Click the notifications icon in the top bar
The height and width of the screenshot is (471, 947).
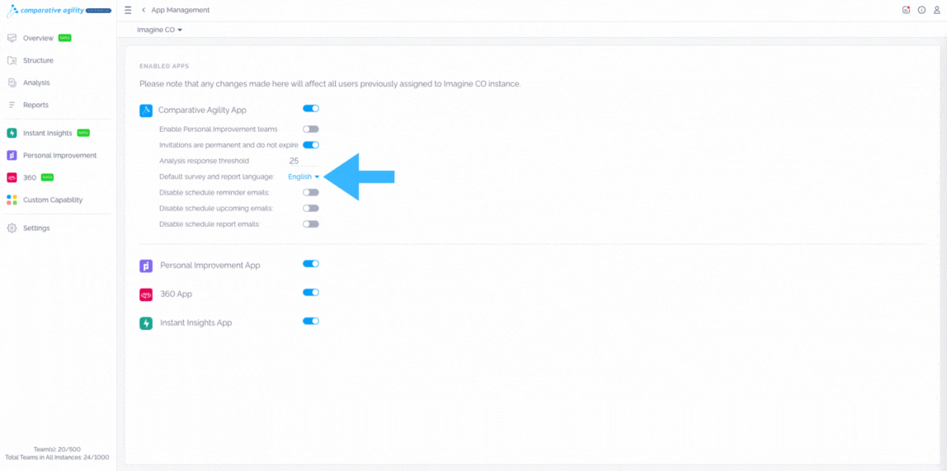(x=906, y=10)
